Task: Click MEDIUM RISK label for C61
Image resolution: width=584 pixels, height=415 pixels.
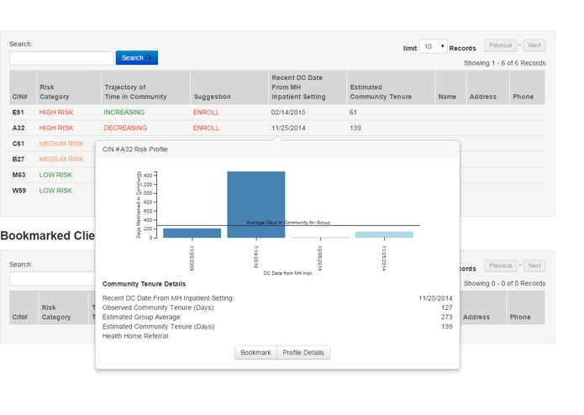Action: click(x=61, y=144)
